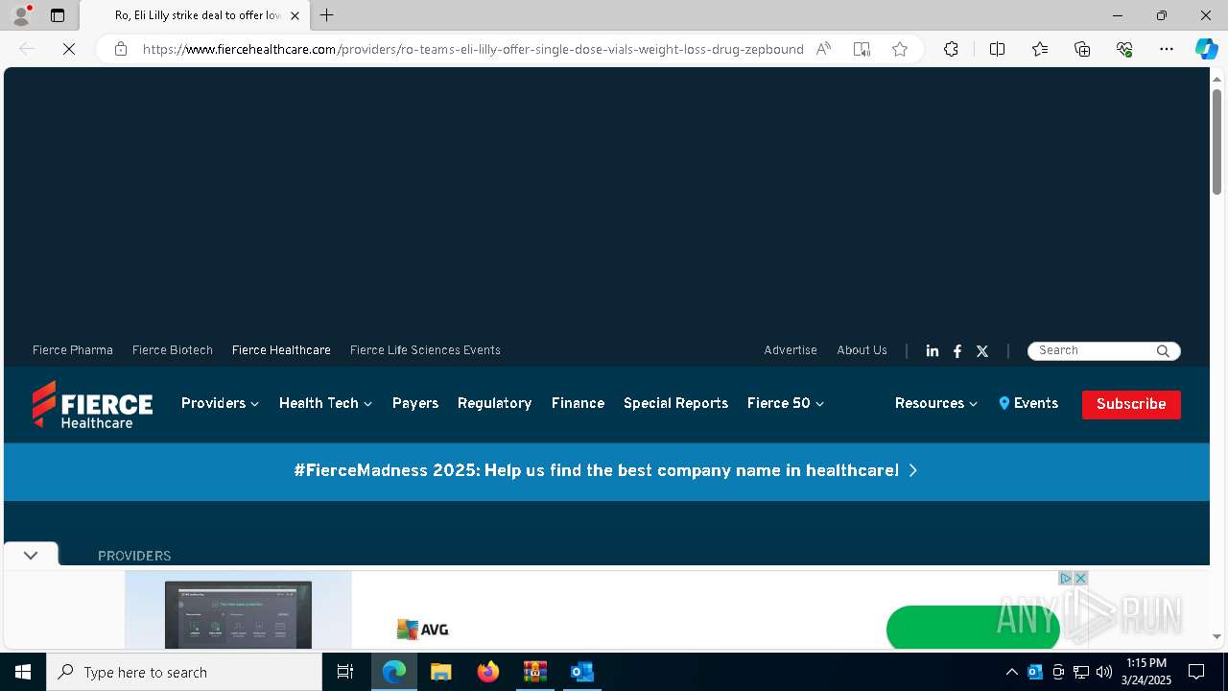Click the red Subscribe button
This screenshot has width=1228, height=691.
coord(1131,404)
